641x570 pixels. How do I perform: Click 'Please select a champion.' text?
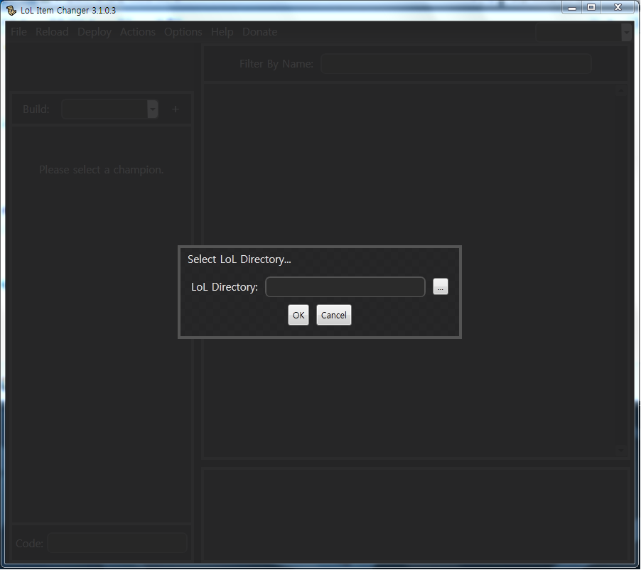[x=102, y=170]
